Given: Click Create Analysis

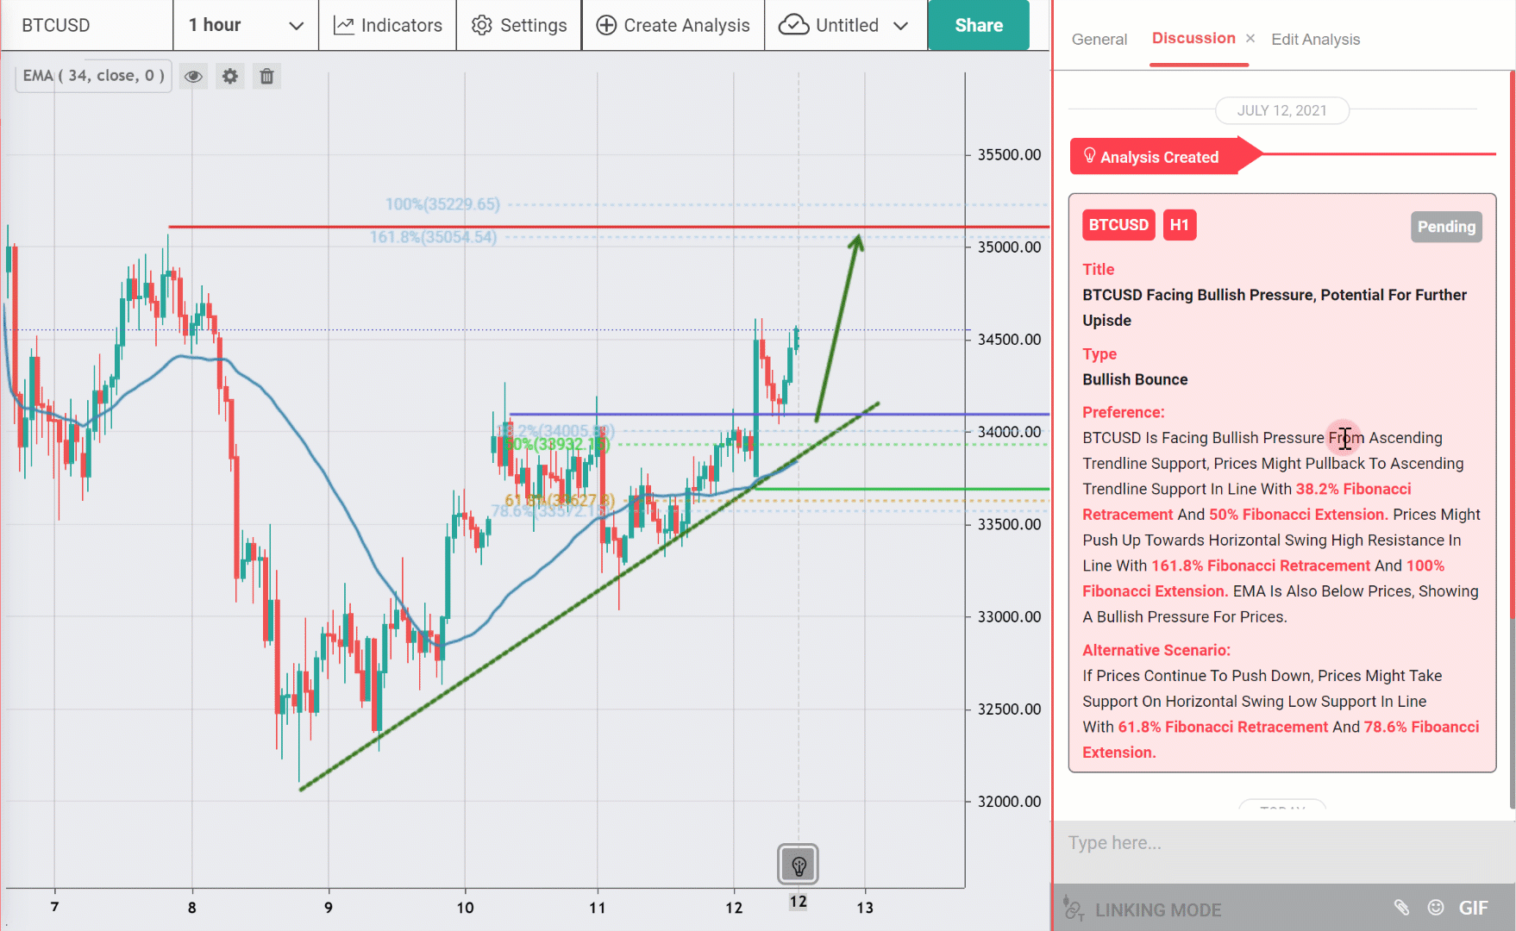Looking at the screenshot, I should 673,25.
